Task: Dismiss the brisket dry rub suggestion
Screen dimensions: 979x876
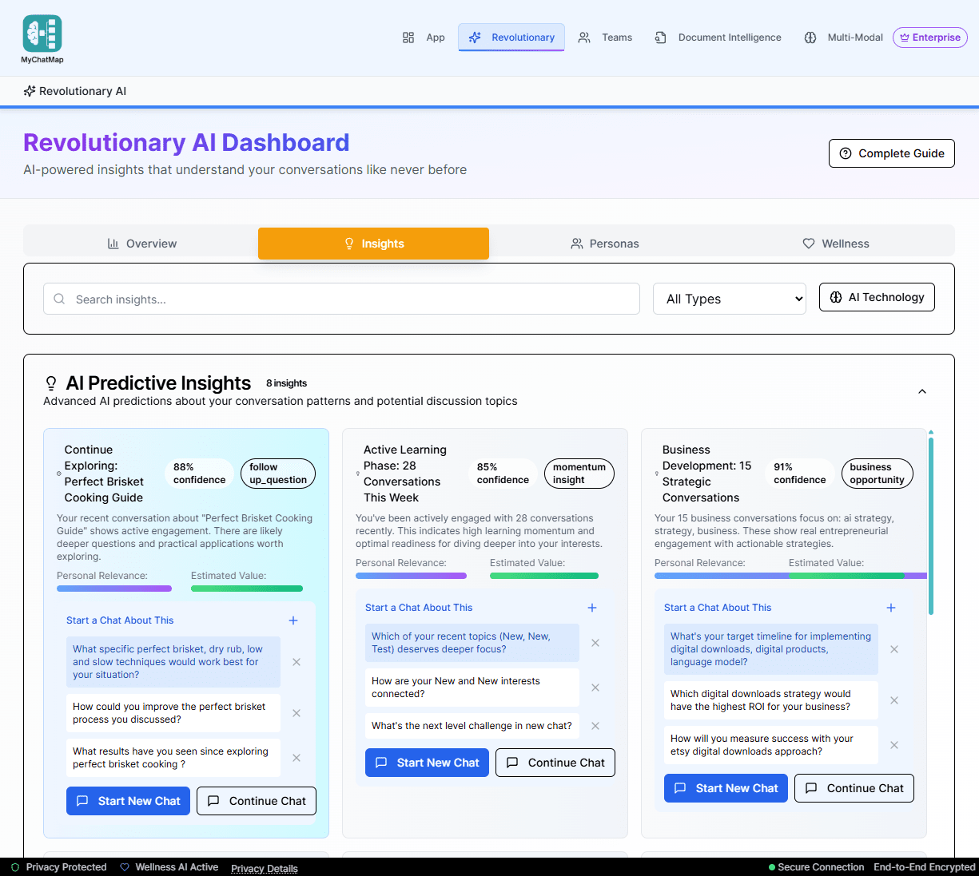Action: coord(296,662)
